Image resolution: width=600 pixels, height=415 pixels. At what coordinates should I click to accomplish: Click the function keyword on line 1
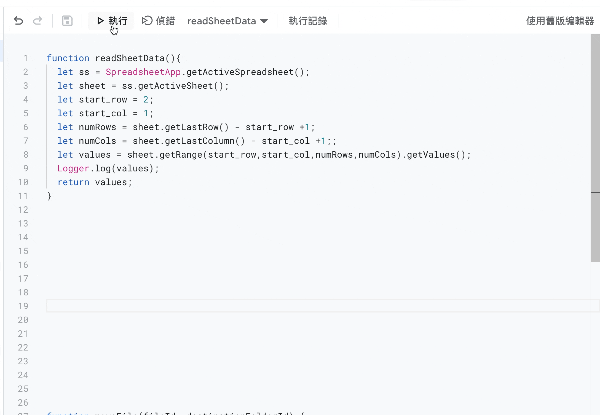(x=68, y=58)
